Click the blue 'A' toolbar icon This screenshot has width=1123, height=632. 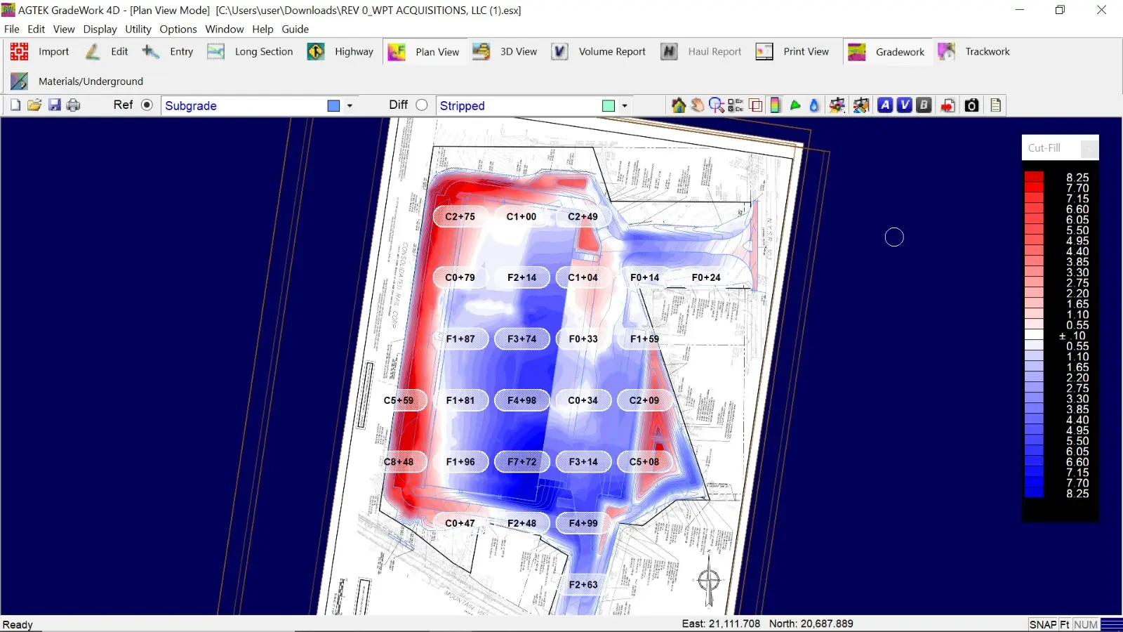[x=885, y=105]
